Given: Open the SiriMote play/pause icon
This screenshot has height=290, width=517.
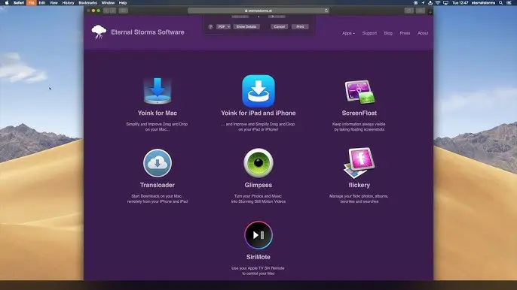Looking at the screenshot, I should pyautogui.click(x=258, y=235).
